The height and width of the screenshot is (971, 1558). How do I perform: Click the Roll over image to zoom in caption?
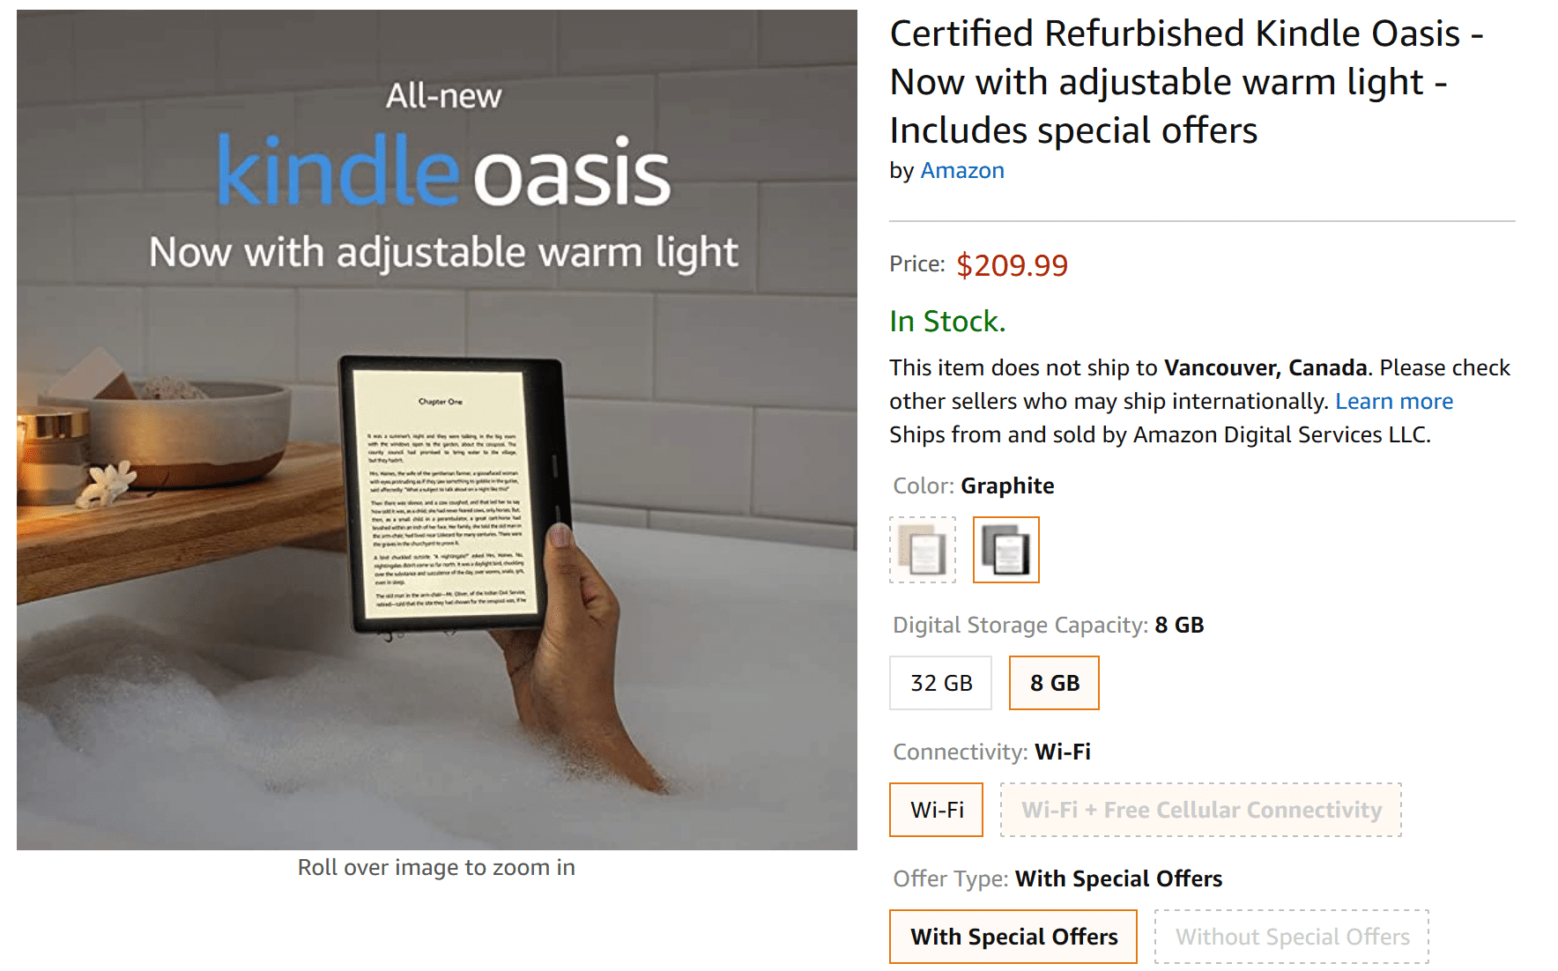click(436, 867)
